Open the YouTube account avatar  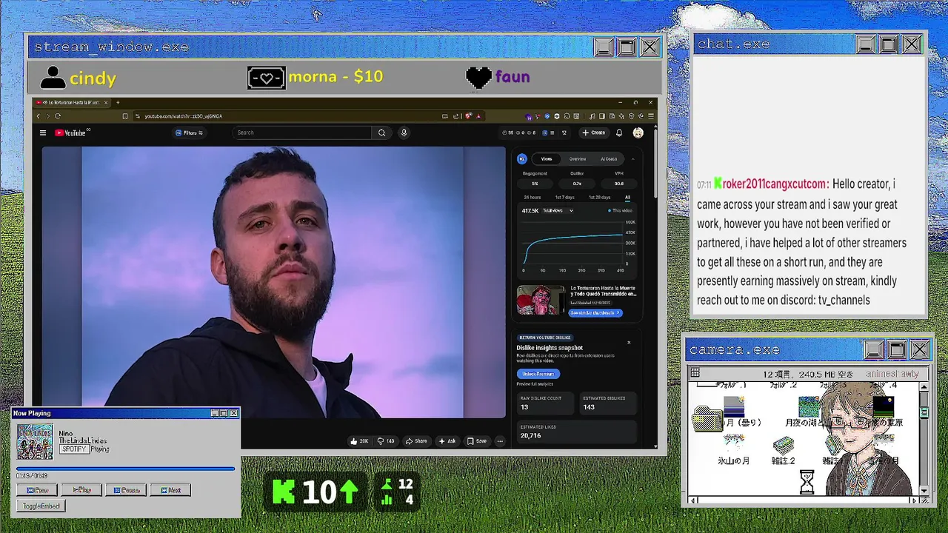coord(638,133)
